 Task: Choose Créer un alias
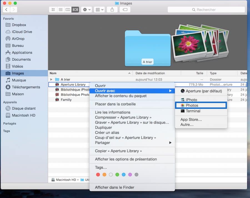click(132, 133)
